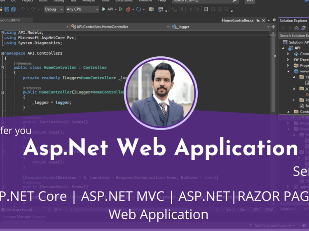Click Switch Views icon in Solution Explorer
This screenshot has width=309, height=231.
[x=303, y=28]
